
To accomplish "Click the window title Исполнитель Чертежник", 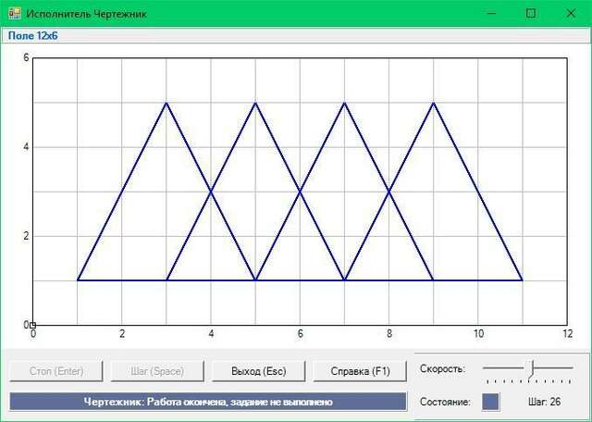I will click(86, 14).
